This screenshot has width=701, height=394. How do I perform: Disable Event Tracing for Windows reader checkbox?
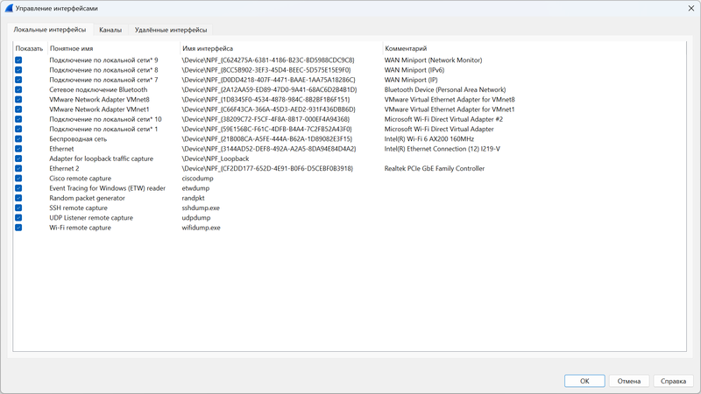click(x=18, y=188)
